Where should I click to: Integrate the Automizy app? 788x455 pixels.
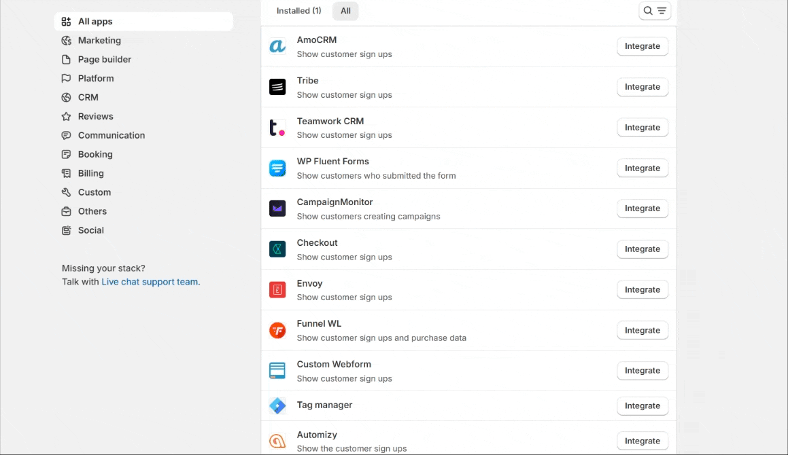[642, 441]
